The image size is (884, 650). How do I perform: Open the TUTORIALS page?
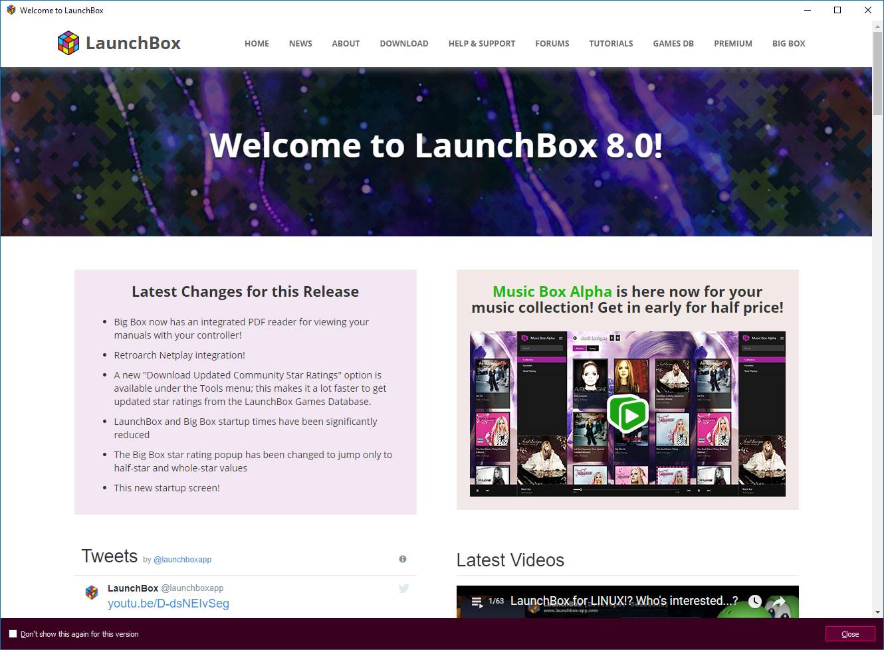[x=611, y=44]
